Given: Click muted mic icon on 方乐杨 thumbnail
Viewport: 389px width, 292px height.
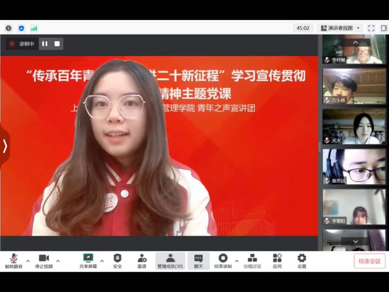Looking at the screenshot, I should tap(327, 100).
